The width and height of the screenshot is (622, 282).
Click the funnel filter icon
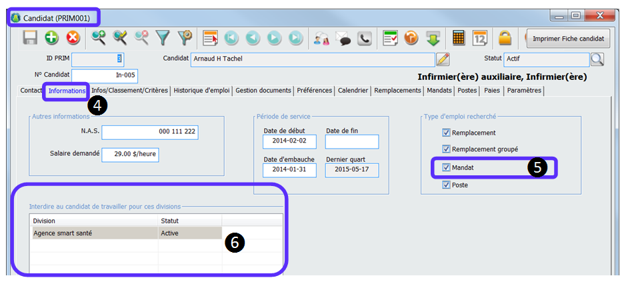click(163, 39)
